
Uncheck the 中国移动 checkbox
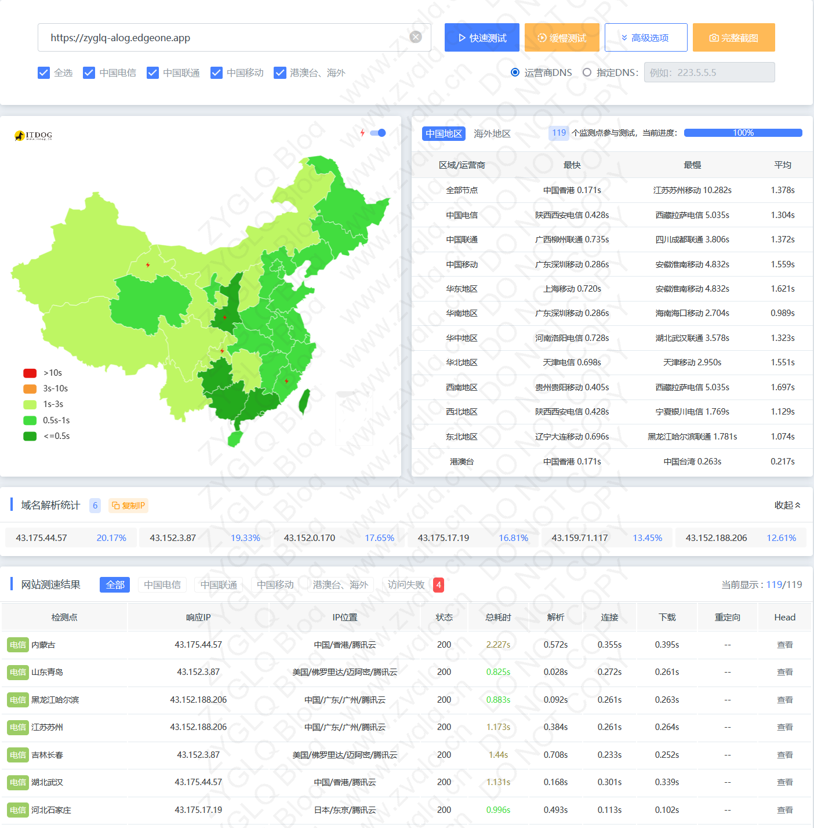(x=216, y=72)
